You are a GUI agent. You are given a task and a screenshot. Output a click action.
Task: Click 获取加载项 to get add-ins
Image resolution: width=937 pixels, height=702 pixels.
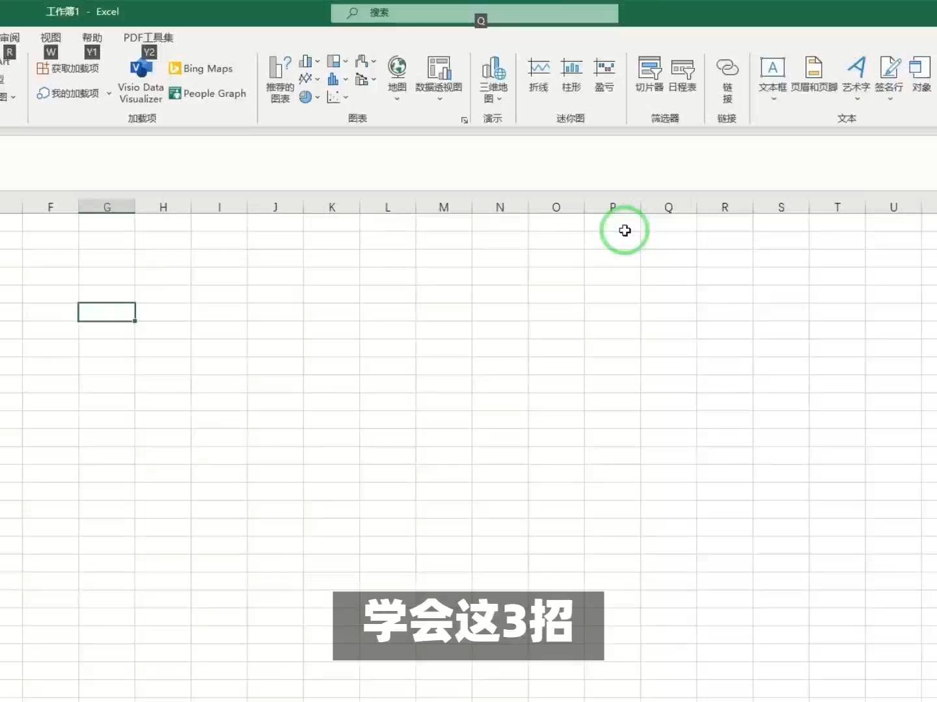tap(69, 68)
